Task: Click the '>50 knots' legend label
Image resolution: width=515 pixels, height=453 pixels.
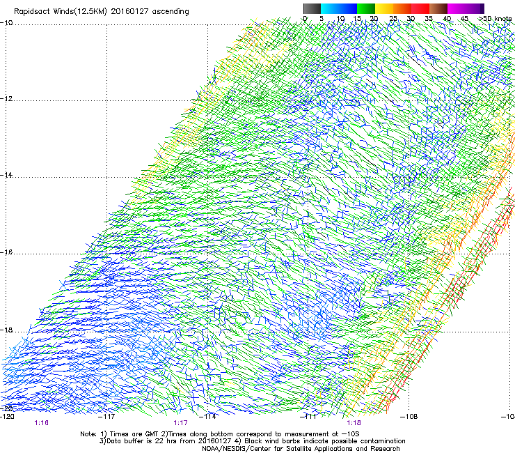Action: click(x=496, y=19)
